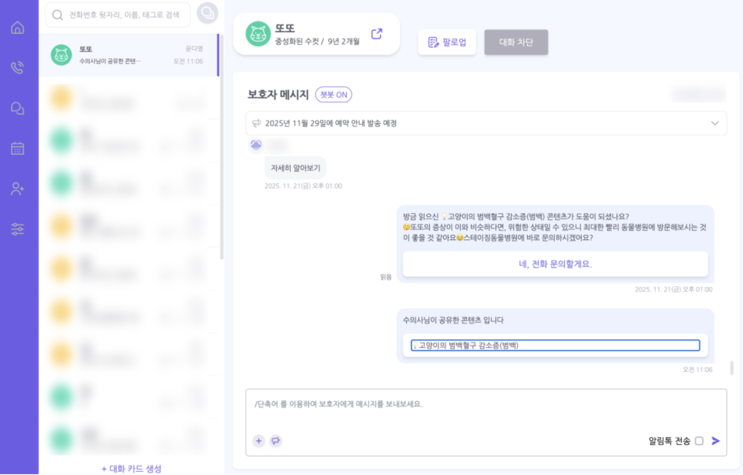Screen dimensions: 743x475
Task: Click the 팔로업 button
Action: click(447, 42)
